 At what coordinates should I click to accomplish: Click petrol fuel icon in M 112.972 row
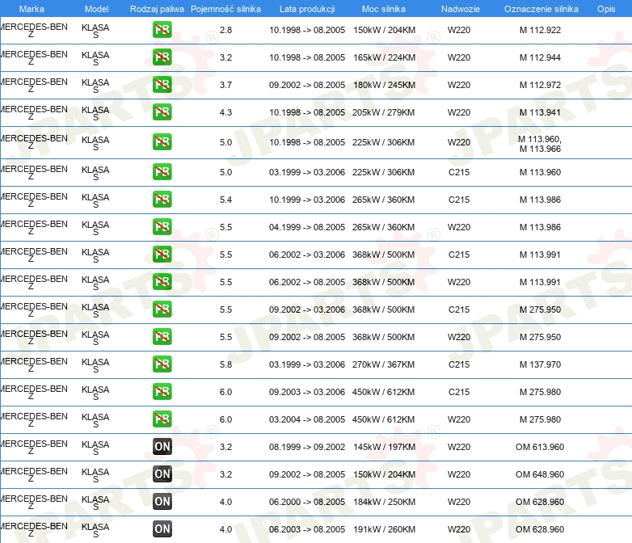[162, 85]
